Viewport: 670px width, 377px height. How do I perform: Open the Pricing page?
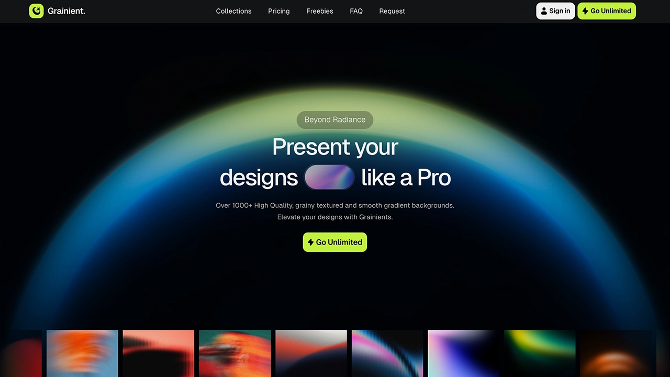(278, 11)
